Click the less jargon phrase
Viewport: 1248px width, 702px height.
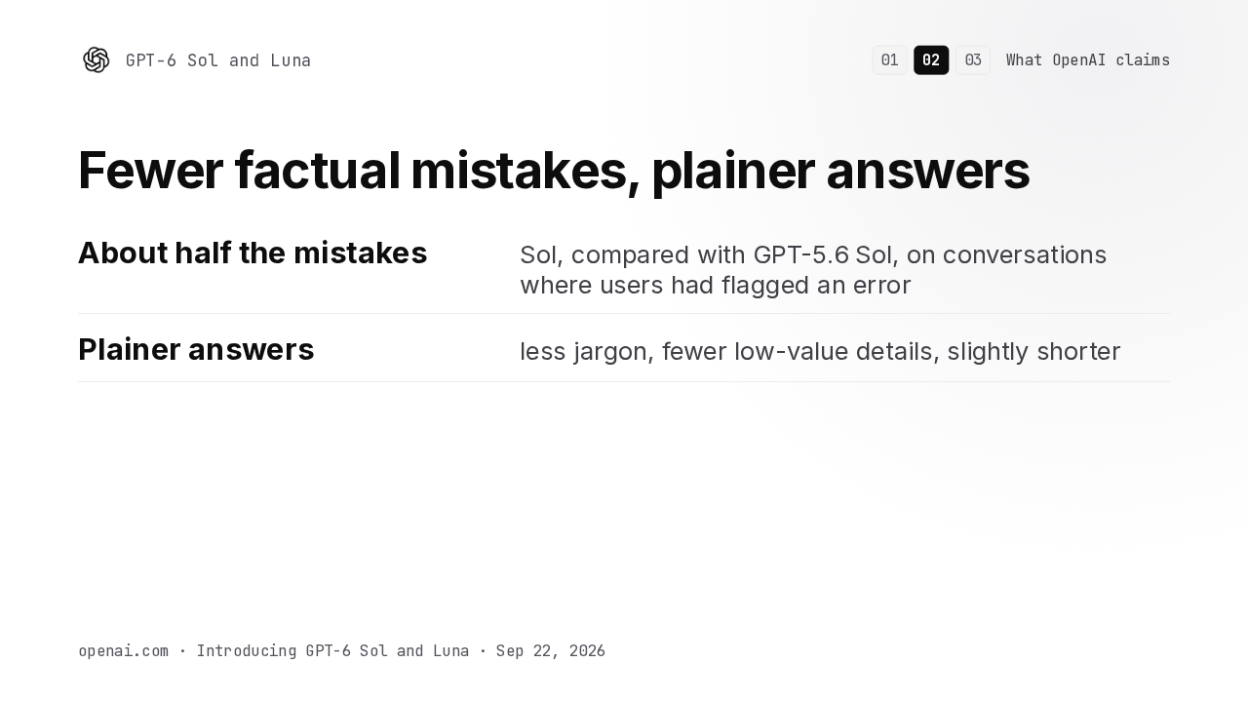[585, 352]
